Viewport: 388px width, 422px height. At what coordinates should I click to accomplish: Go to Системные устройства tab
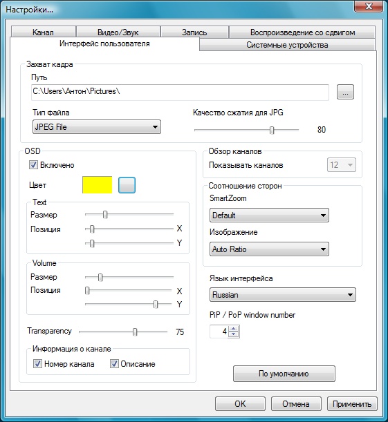point(287,45)
